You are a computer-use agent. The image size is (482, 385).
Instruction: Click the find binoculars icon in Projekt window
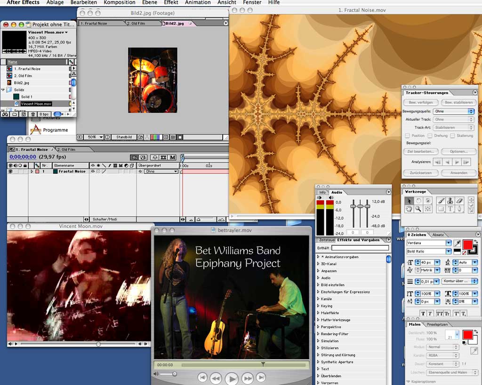pos(5,114)
